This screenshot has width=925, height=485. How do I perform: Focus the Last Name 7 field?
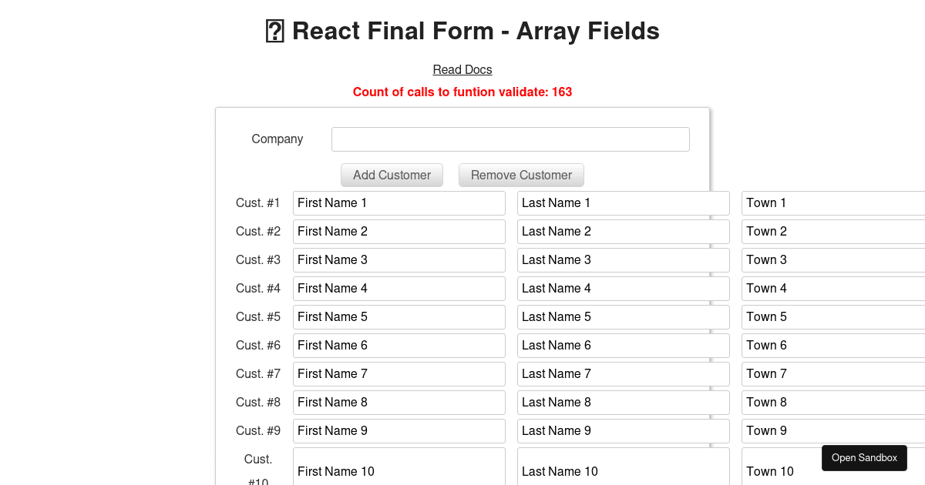click(624, 374)
